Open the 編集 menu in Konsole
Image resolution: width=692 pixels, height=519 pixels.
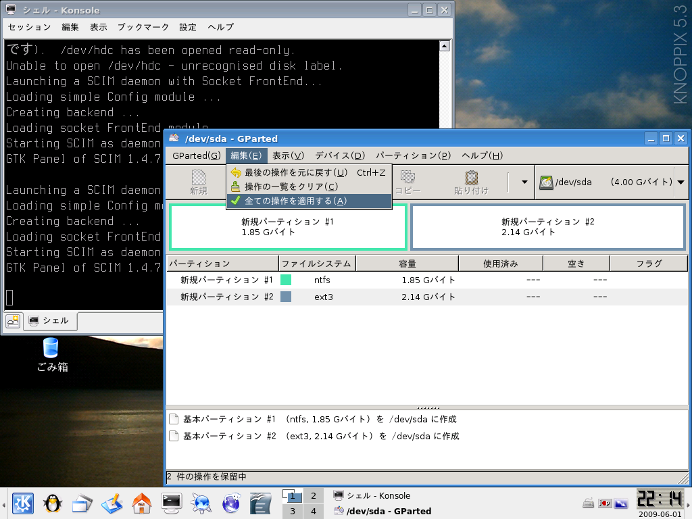70,27
